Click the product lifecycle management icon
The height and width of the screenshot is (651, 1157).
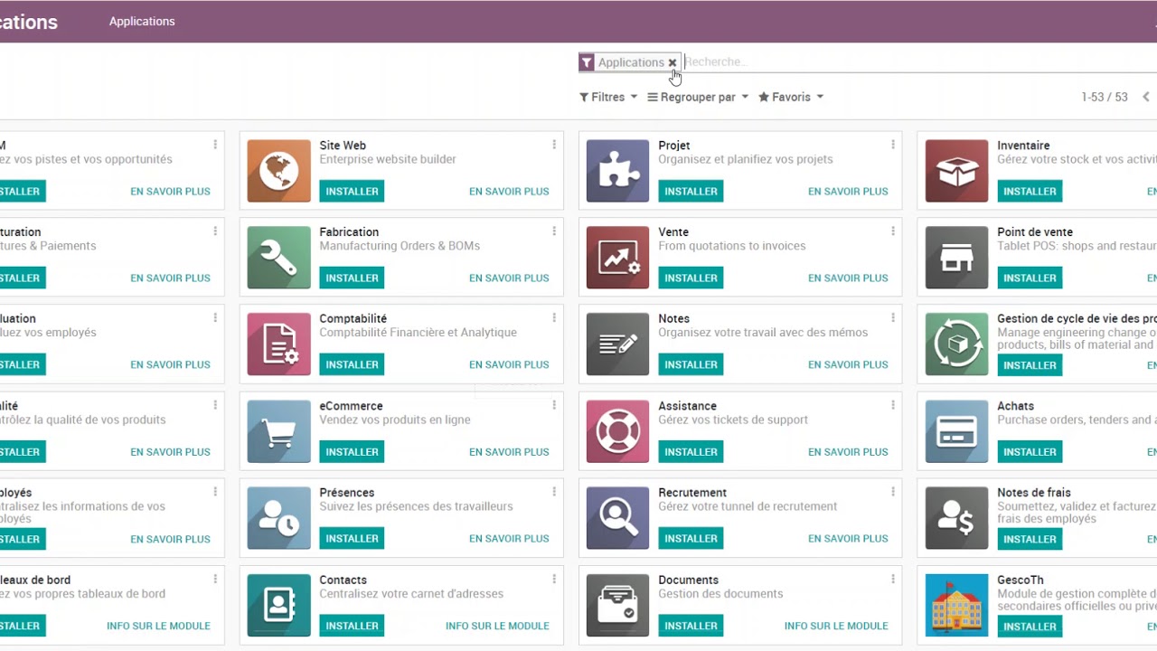pos(956,344)
